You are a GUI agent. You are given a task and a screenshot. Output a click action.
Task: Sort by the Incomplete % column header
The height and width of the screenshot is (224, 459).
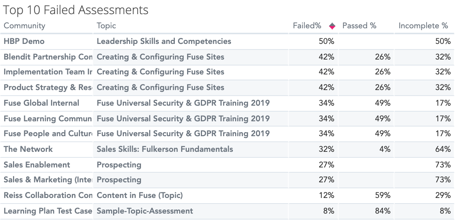coord(423,26)
